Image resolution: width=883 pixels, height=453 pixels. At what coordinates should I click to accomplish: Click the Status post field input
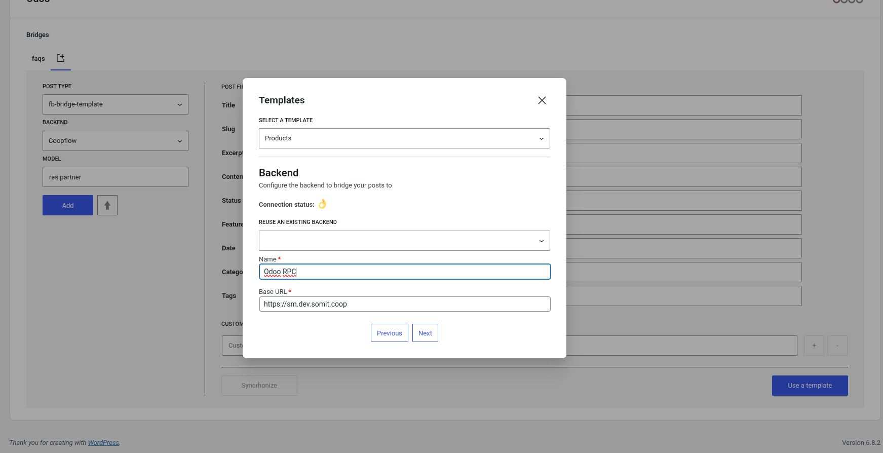[684, 201]
